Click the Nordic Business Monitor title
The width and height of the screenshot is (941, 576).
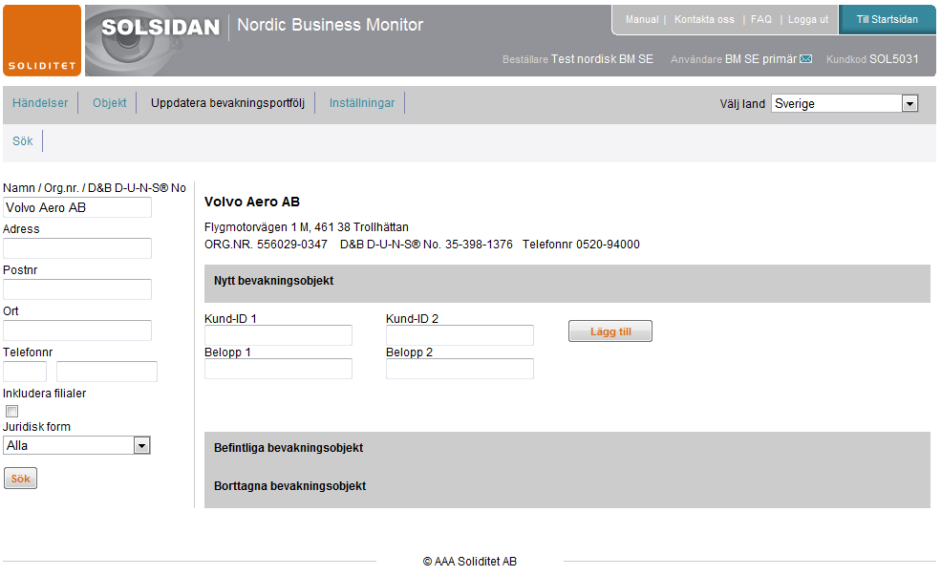pyautogui.click(x=331, y=25)
